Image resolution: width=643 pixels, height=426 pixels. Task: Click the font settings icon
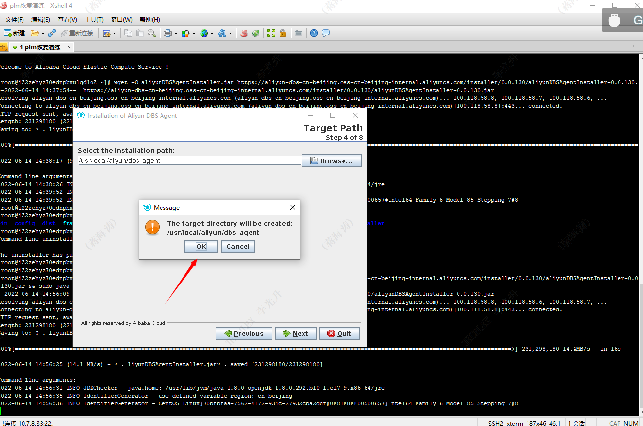pyautogui.click(x=222, y=33)
